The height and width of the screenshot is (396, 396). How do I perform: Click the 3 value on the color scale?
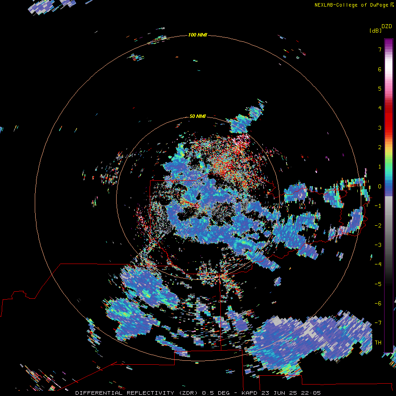(380, 128)
